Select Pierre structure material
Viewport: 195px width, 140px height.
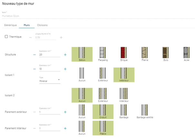tap(145, 54)
